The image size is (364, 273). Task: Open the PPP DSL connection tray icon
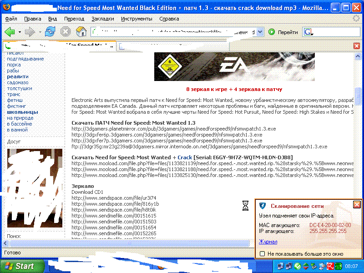(x=338, y=266)
